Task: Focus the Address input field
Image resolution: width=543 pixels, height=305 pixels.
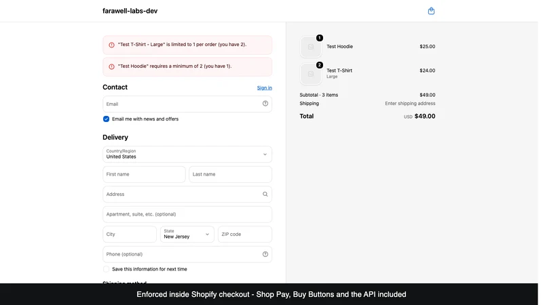Action: (x=187, y=195)
